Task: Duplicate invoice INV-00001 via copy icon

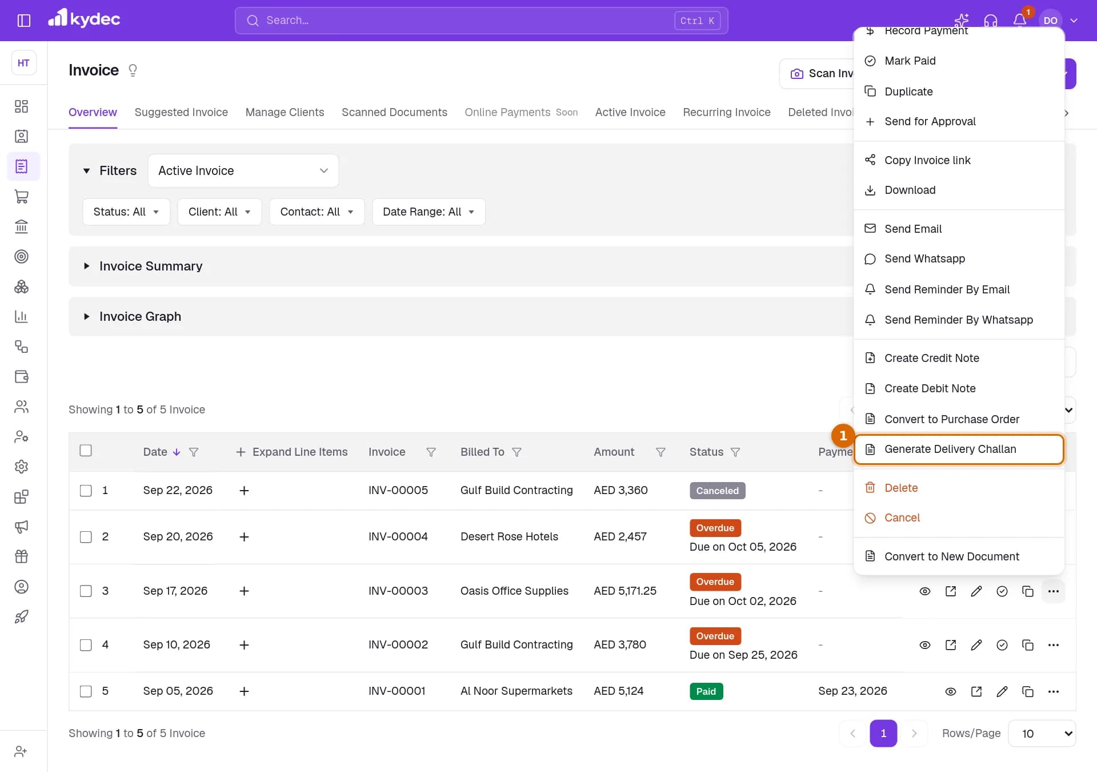Action: point(1028,691)
